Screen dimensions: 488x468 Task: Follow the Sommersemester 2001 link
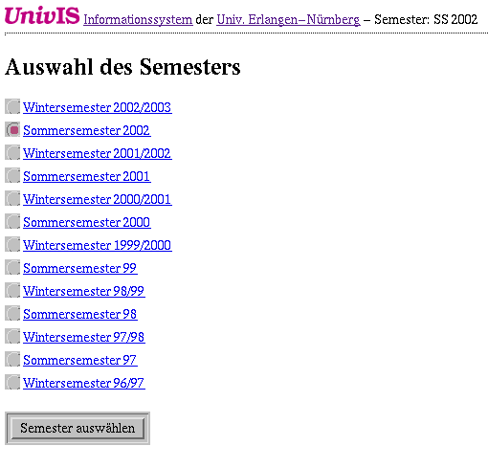pyautogui.click(x=87, y=176)
